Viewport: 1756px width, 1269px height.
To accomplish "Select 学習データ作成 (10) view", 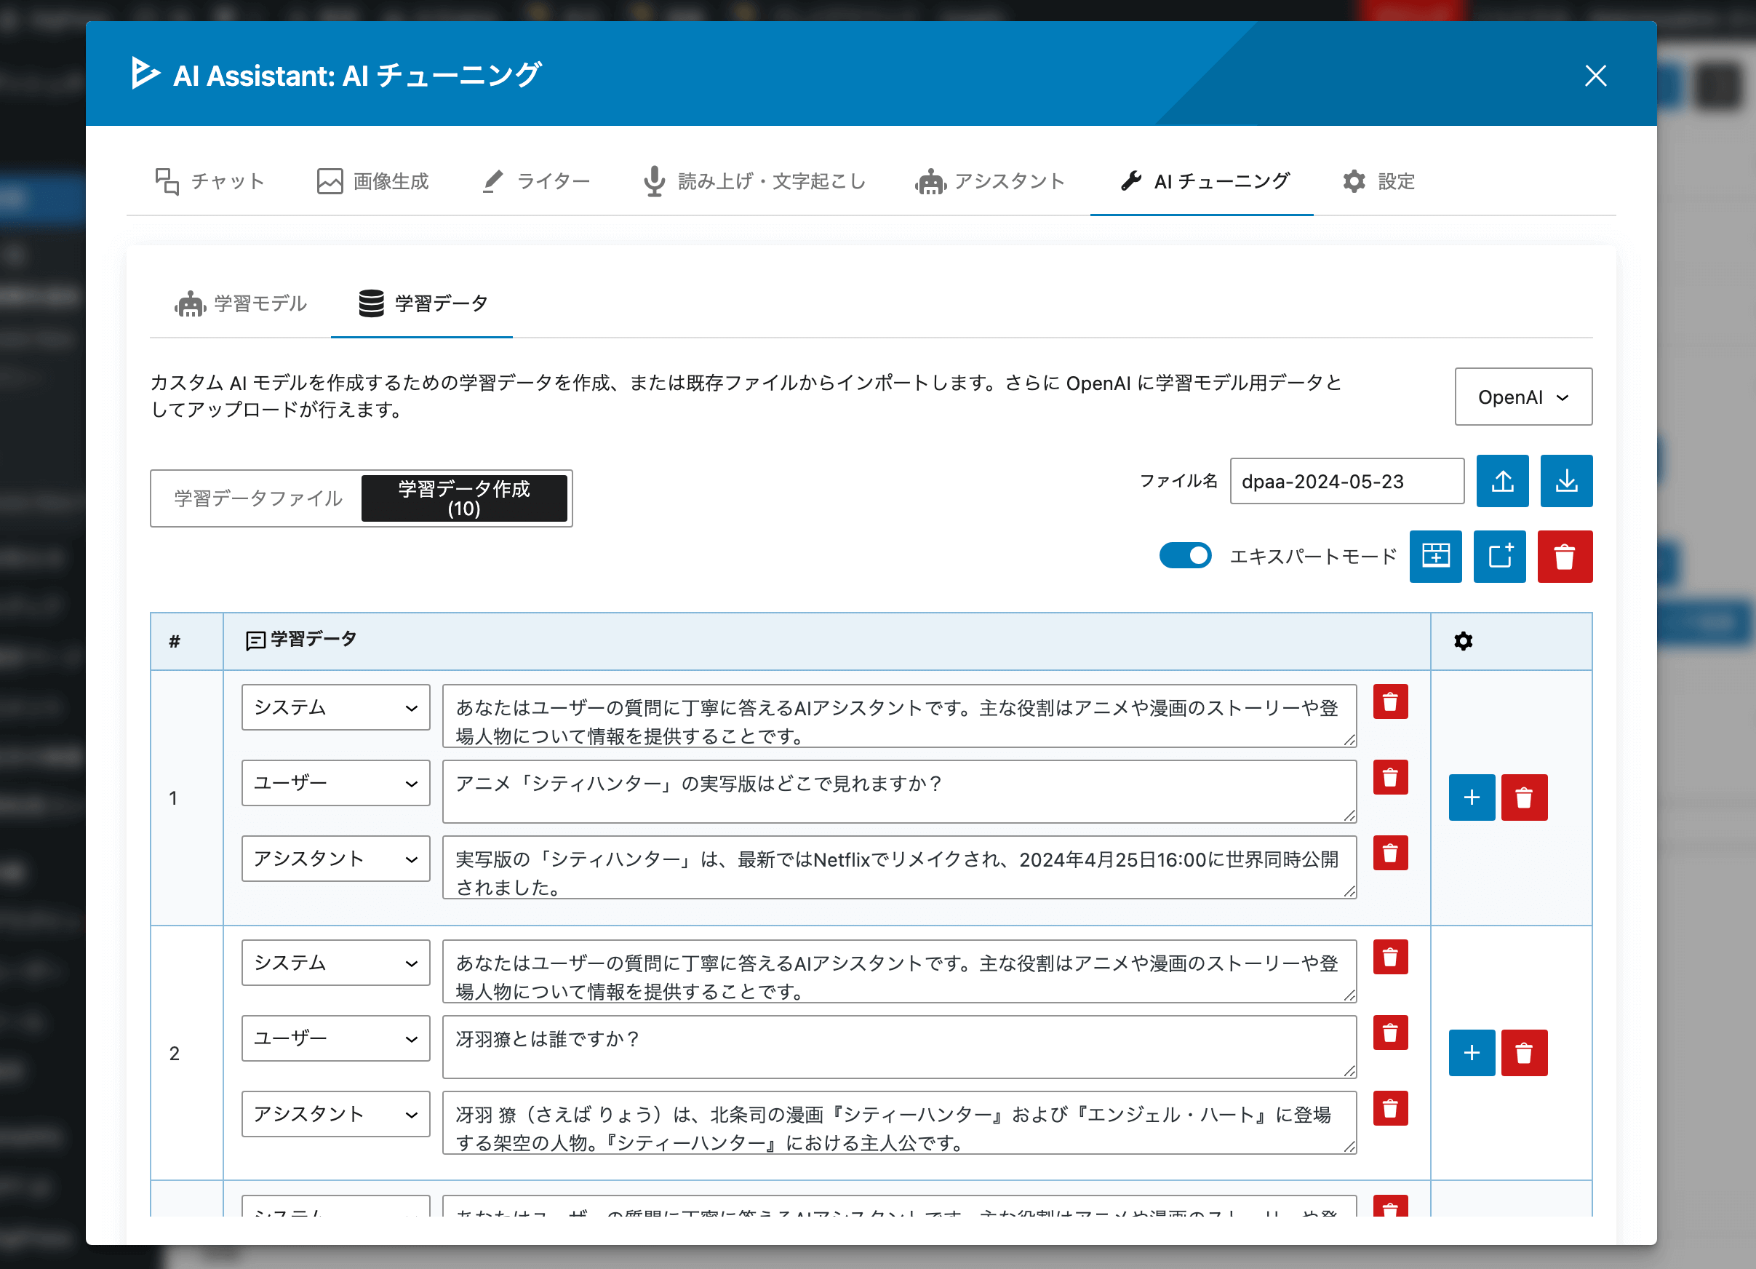I will pos(464,498).
